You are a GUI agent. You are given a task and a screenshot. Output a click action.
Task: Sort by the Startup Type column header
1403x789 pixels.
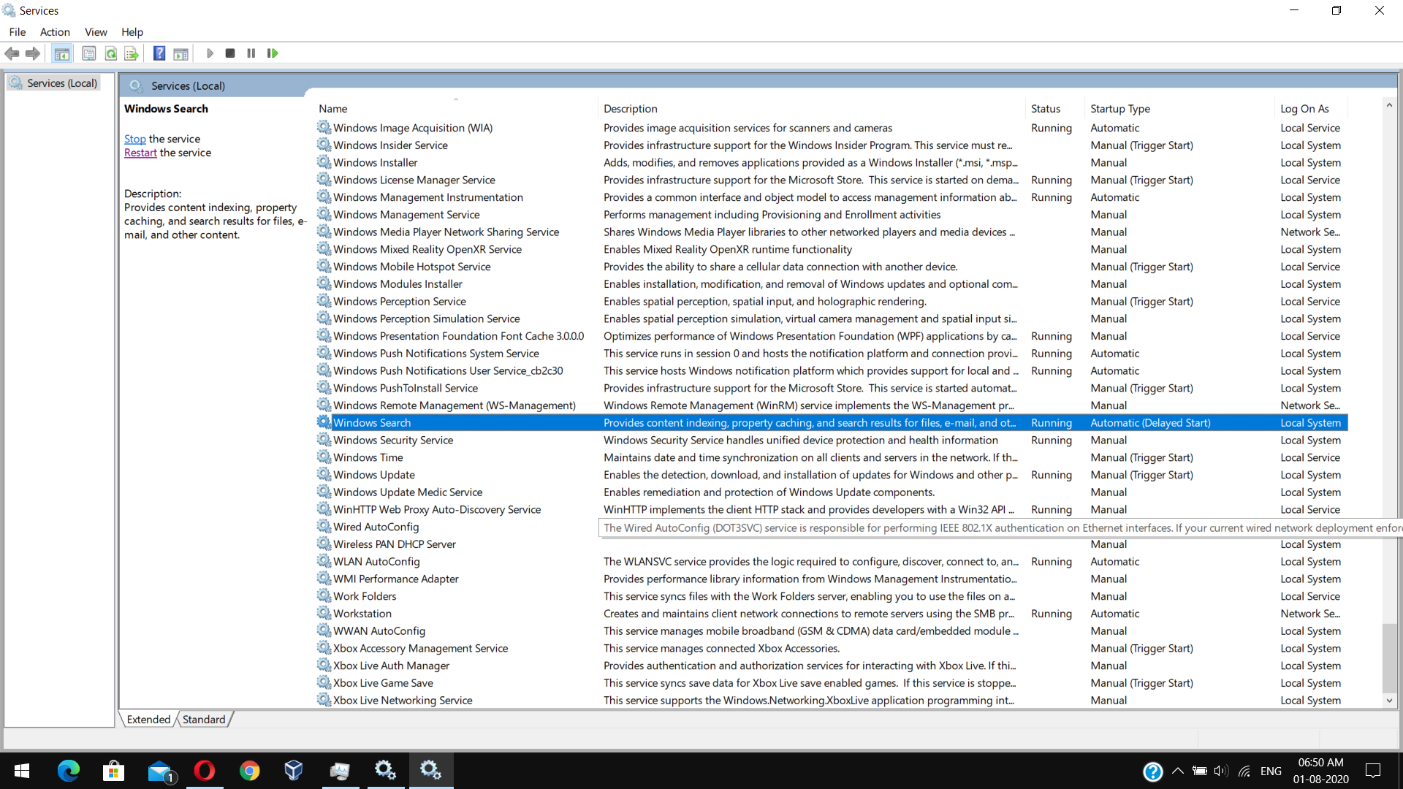pyautogui.click(x=1120, y=109)
